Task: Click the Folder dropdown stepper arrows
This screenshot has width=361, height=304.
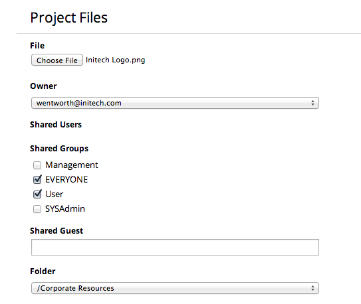Action: click(312, 288)
